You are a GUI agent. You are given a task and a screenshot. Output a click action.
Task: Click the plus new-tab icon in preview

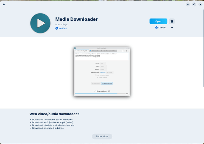point(123,51)
